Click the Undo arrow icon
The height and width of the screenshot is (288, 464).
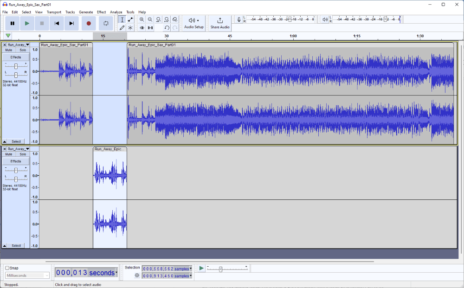pyautogui.click(x=167, y=27)
